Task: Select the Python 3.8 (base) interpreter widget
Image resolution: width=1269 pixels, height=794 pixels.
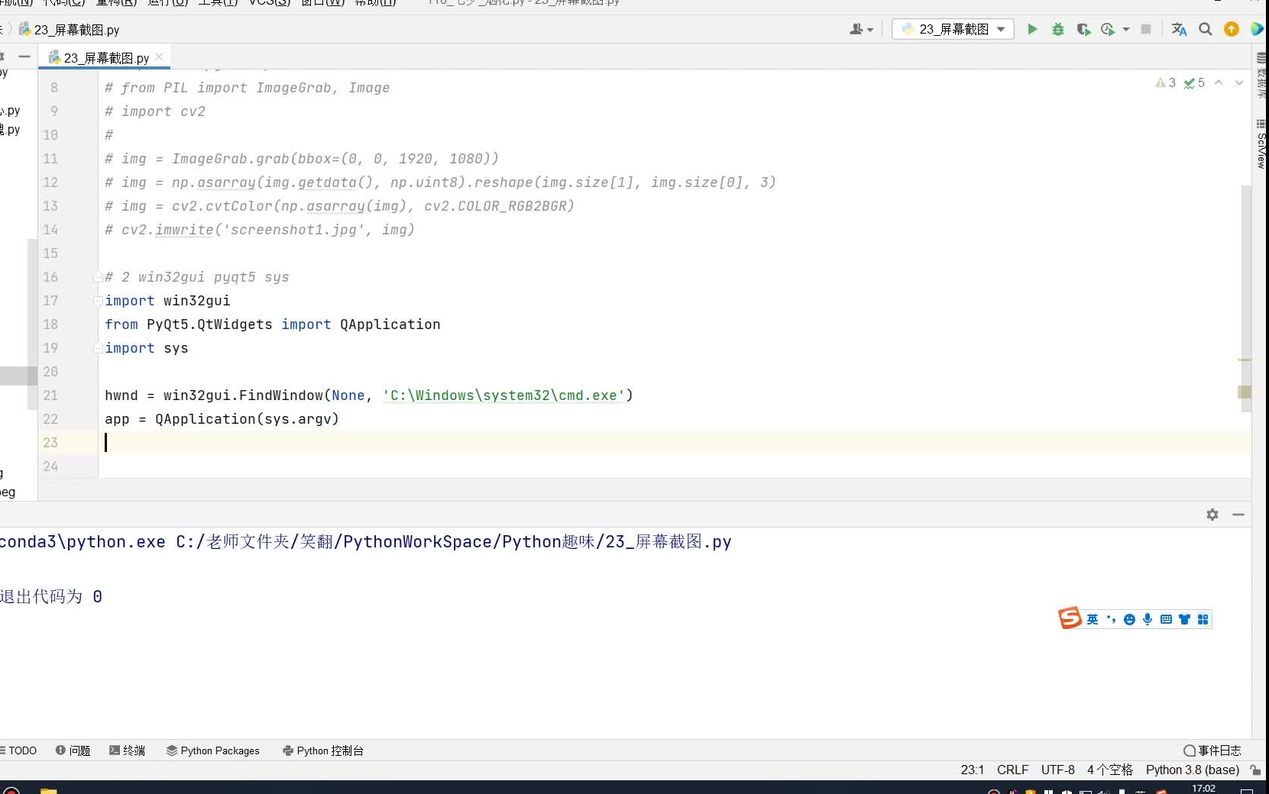Action: [x=1193, y=770]
